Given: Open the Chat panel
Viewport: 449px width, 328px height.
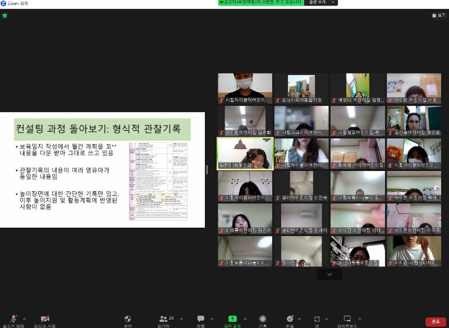Looking at the screenshot, I should point(200,319).
